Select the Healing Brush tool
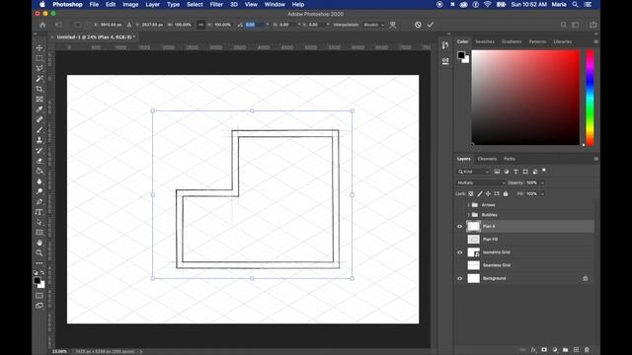Screen dimensions: 632x355 tap(39, 119)
